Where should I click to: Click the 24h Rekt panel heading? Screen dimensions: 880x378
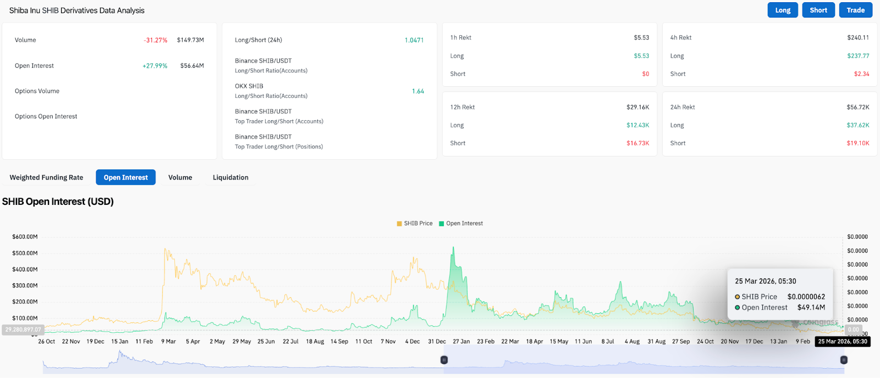[x=683, y=107]
